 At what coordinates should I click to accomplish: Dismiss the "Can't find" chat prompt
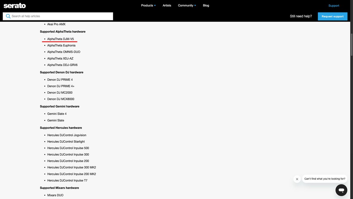[297, 179]
